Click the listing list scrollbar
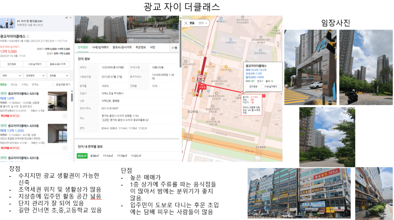The width and height of the screenshot is (394, 220). (x=72, y=98)
